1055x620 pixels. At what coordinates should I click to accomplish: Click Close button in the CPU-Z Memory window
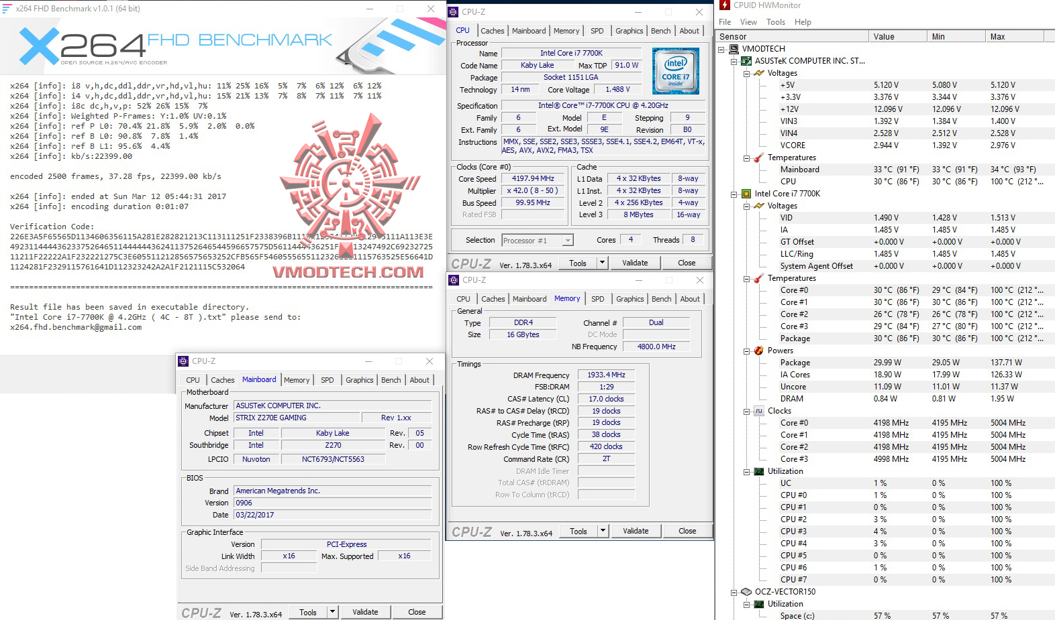pos(687,531)
